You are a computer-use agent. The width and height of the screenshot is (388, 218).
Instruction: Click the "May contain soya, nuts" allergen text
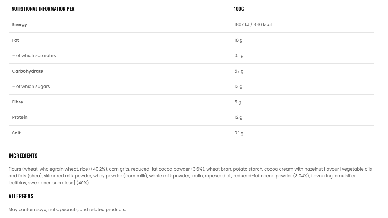tap(67, 210)
